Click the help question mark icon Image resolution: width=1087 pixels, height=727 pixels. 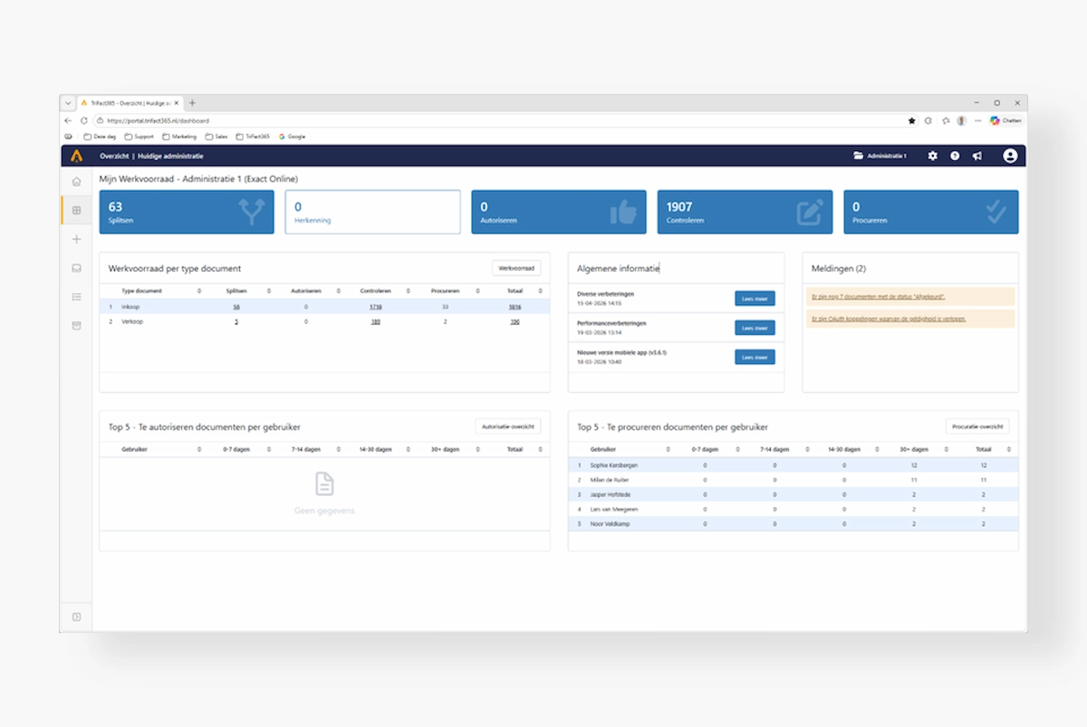[x=955, y=156]
